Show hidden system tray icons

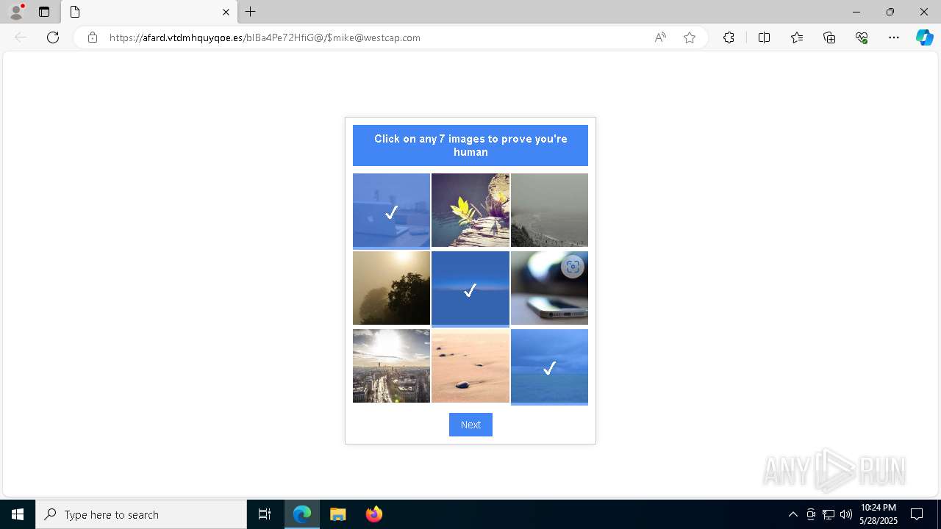tap(792, 514)
